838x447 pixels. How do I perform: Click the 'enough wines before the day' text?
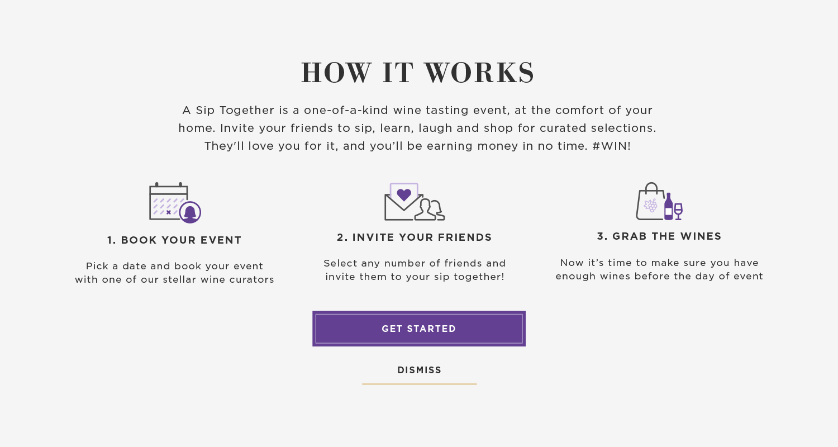click(659, 276)
